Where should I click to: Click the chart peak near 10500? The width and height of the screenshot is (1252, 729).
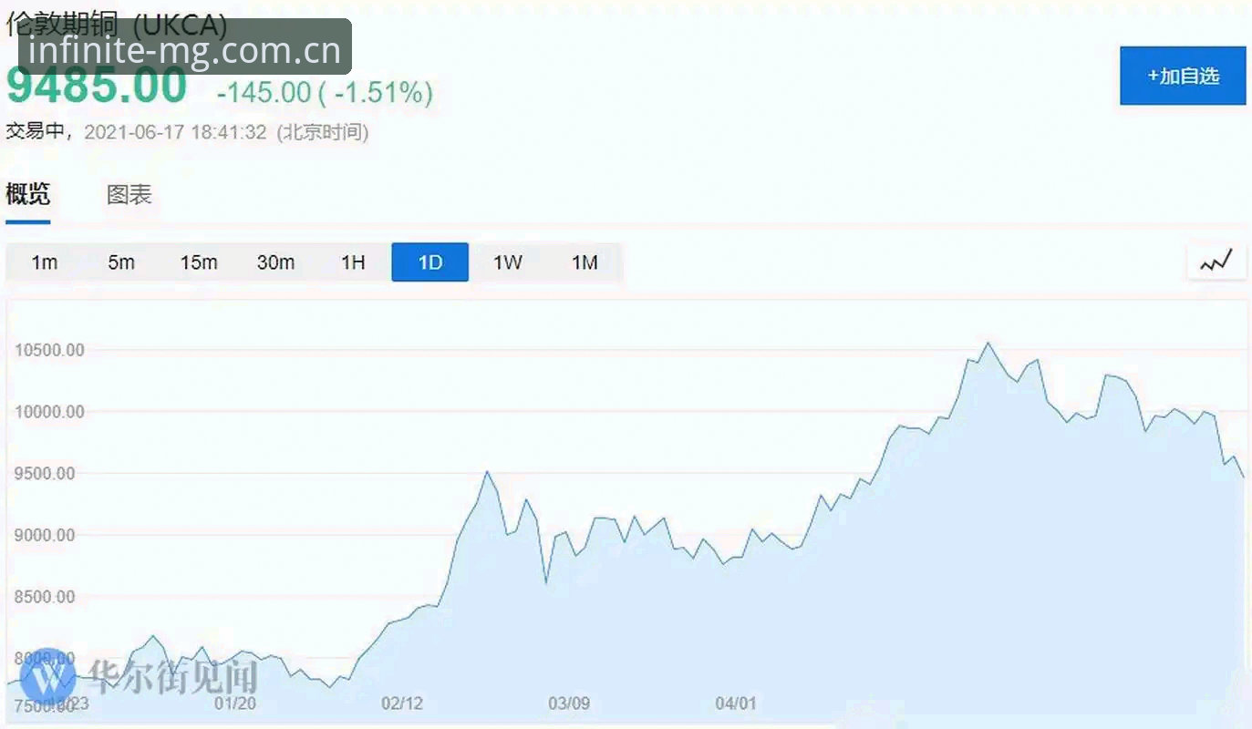pyautogui.click(x=988, y=344)
